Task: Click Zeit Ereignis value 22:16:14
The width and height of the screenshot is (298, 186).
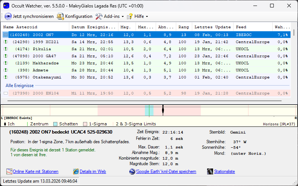Action: (x=173, y=132)
